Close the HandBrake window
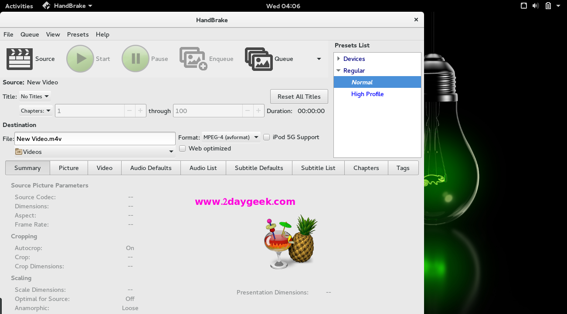Image resolution: width=567 pixels, height=314 pixels. point(416,20)
